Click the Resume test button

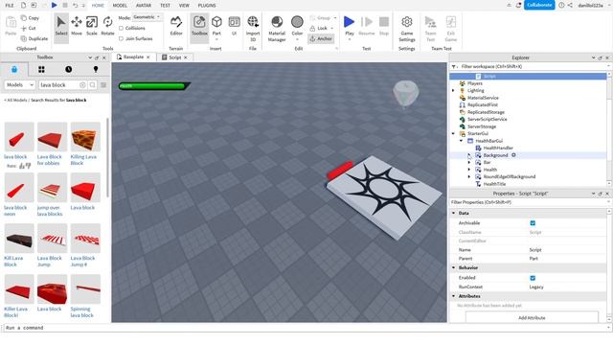pos(367,27)
